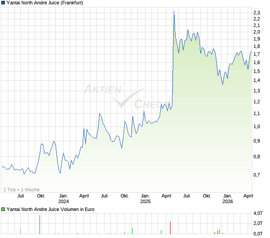Click the first 'Juli' label on the time axis

click(x=20, y=196)
